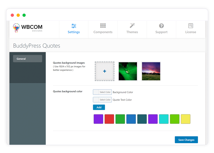The height and width of the screenshot is (153, 214).
Task: Click the yellow minimize window dot
Action: pyautogui.click(x=18, y=15)
